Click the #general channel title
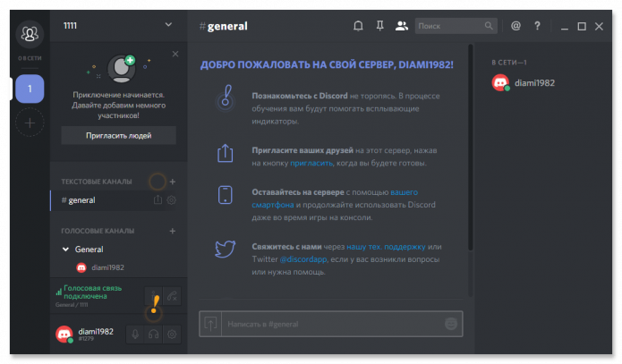The width and height of the screenshot is (622, 364). (224, 26)
